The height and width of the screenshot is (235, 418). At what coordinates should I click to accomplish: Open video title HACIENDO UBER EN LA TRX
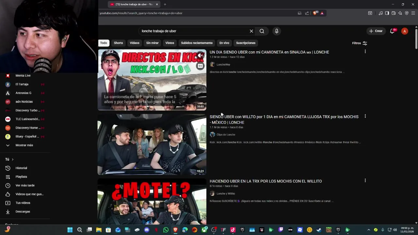tap(266, 181)
